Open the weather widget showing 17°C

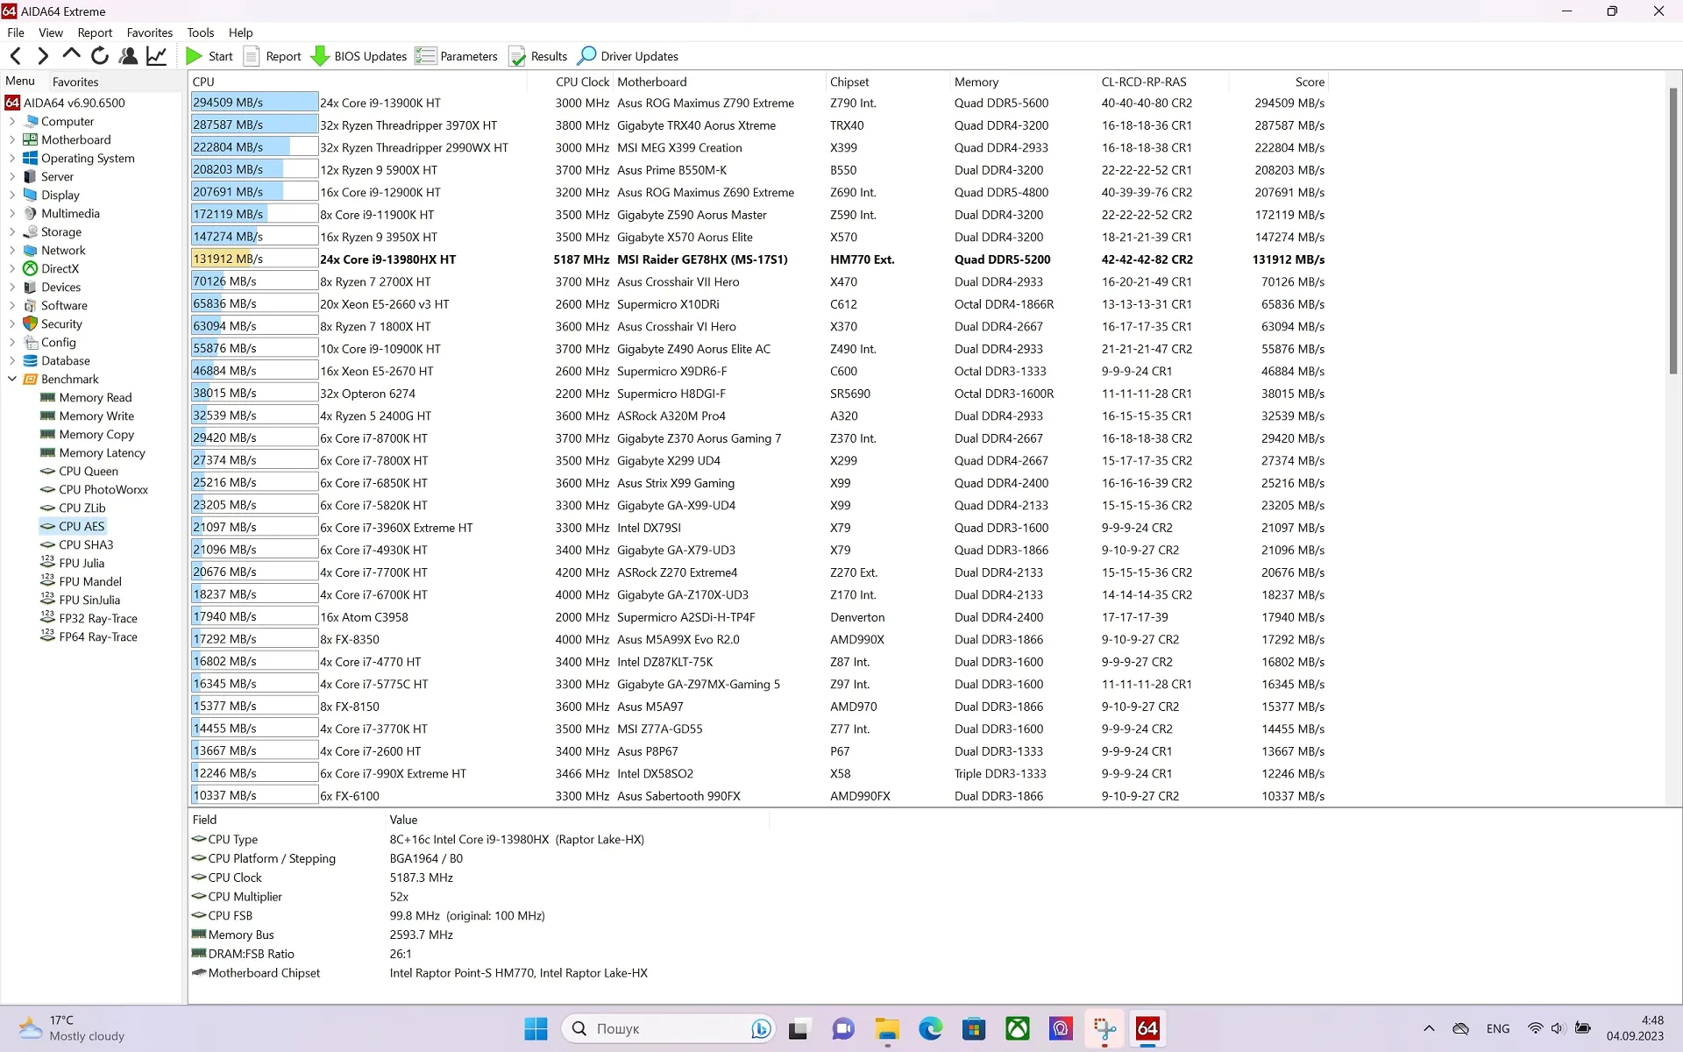(x=73, y=1028)
